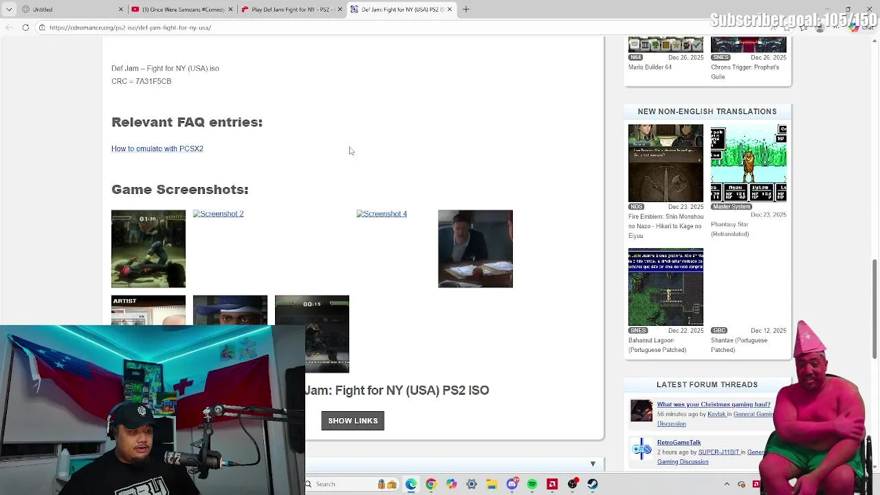Image resolution: width=880 pixels, height=495 pixels.
Task: View site information lock icon
Action: click(42, 27)
